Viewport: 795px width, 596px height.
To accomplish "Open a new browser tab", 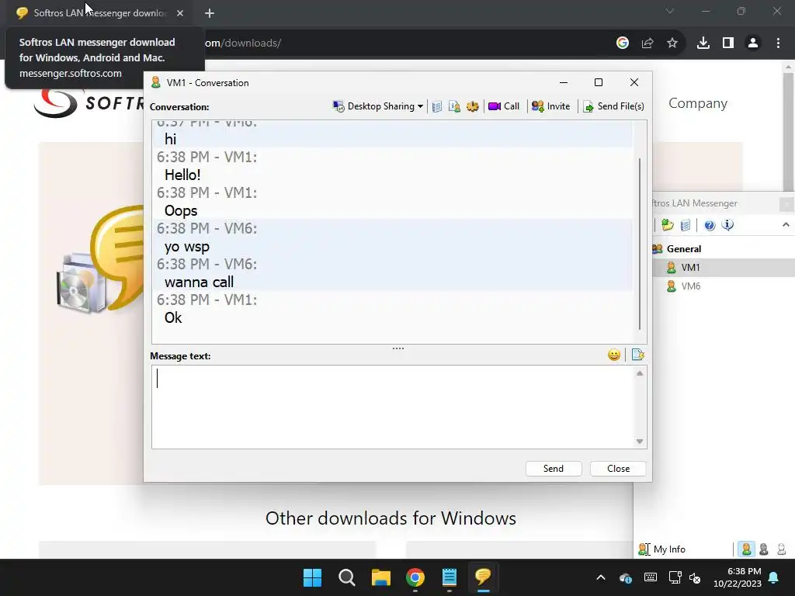I will (x=210, y=13).
